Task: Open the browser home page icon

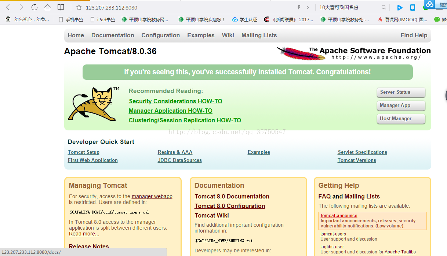Action: pyautogui.click(x=47, y=7)
